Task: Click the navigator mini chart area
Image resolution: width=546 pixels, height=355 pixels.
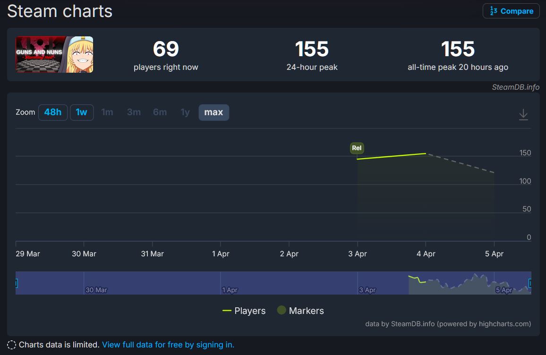Action: coord(273,283)
